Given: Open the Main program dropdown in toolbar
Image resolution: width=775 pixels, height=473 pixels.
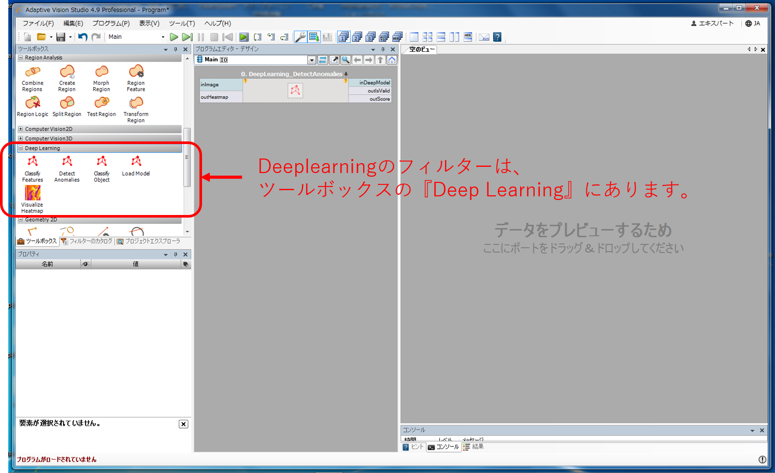Looking at the screenshot, I should (163, 37).
